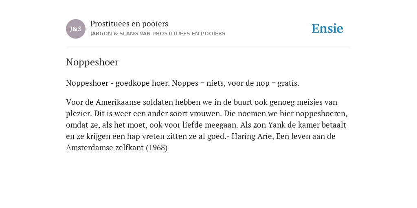Click the 'Noppeshoer' heading
Viewport: 417px width, 208px height.
pos(92,62)
